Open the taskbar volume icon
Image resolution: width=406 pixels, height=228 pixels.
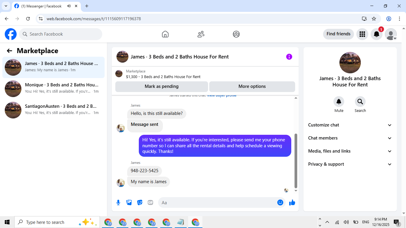click(x=346, y=222)
